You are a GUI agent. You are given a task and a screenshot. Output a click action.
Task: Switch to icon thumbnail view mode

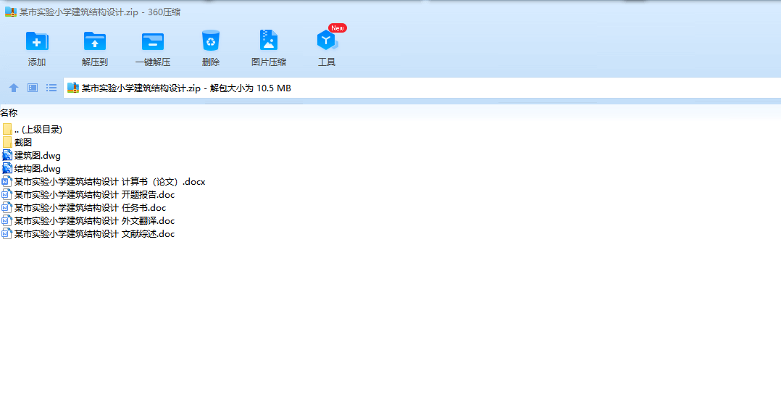tap(33, 88)
